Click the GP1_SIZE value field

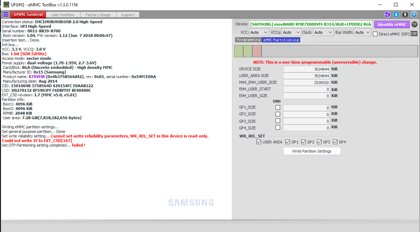306,108
